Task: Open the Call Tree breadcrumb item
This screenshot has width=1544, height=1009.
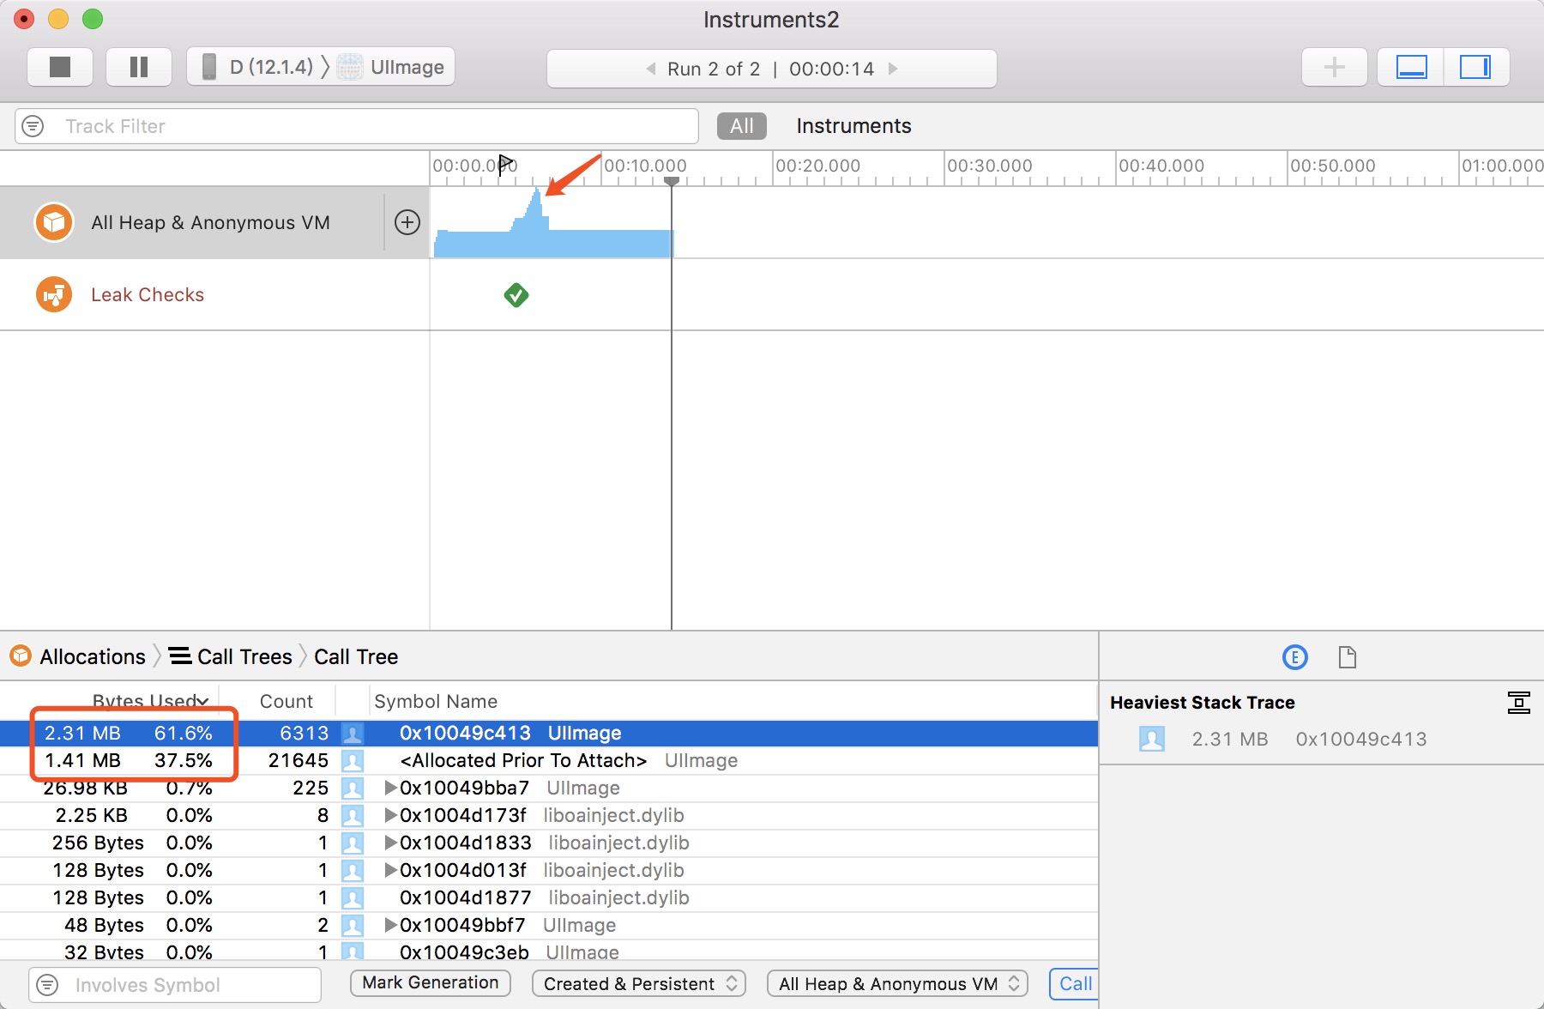Action: (x=356, y=656)
